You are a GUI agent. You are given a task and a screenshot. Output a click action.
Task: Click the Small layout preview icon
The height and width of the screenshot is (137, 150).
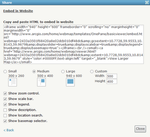click(12, 82)
